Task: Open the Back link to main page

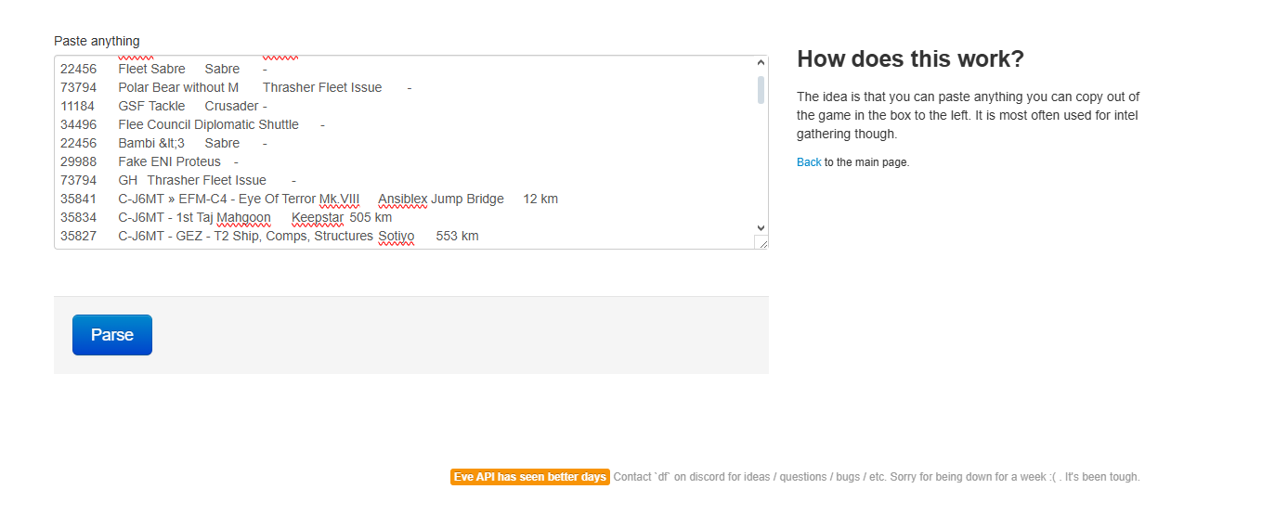Action: (808, 162)
